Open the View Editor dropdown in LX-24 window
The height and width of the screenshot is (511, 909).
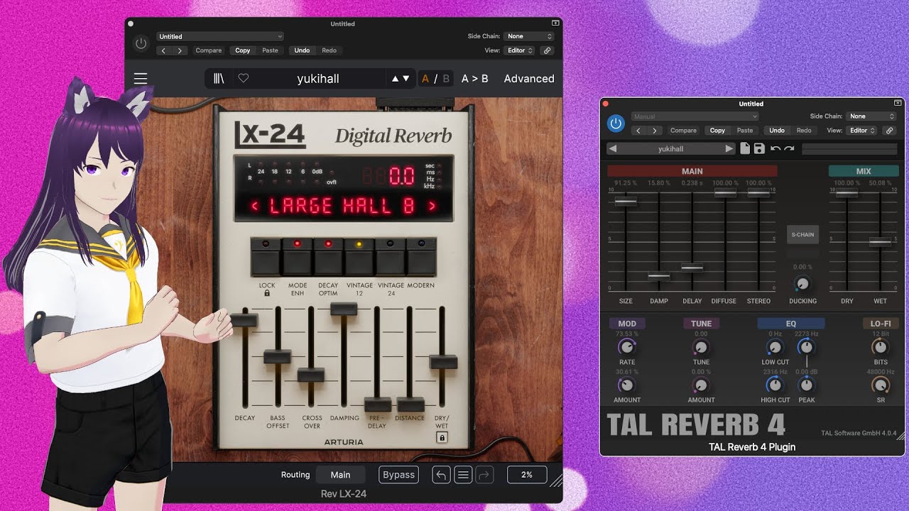pos(520,50)
